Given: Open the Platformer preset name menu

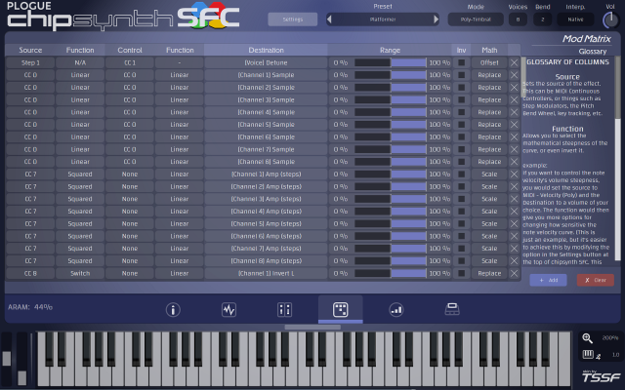Looking at the screenshot, I should (x=383, y=19).
